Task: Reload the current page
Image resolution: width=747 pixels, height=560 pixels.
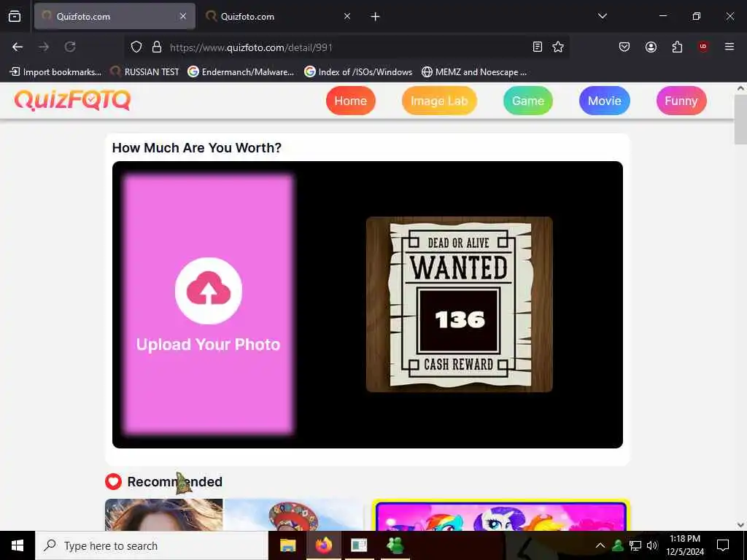Action: coord(70,47)
